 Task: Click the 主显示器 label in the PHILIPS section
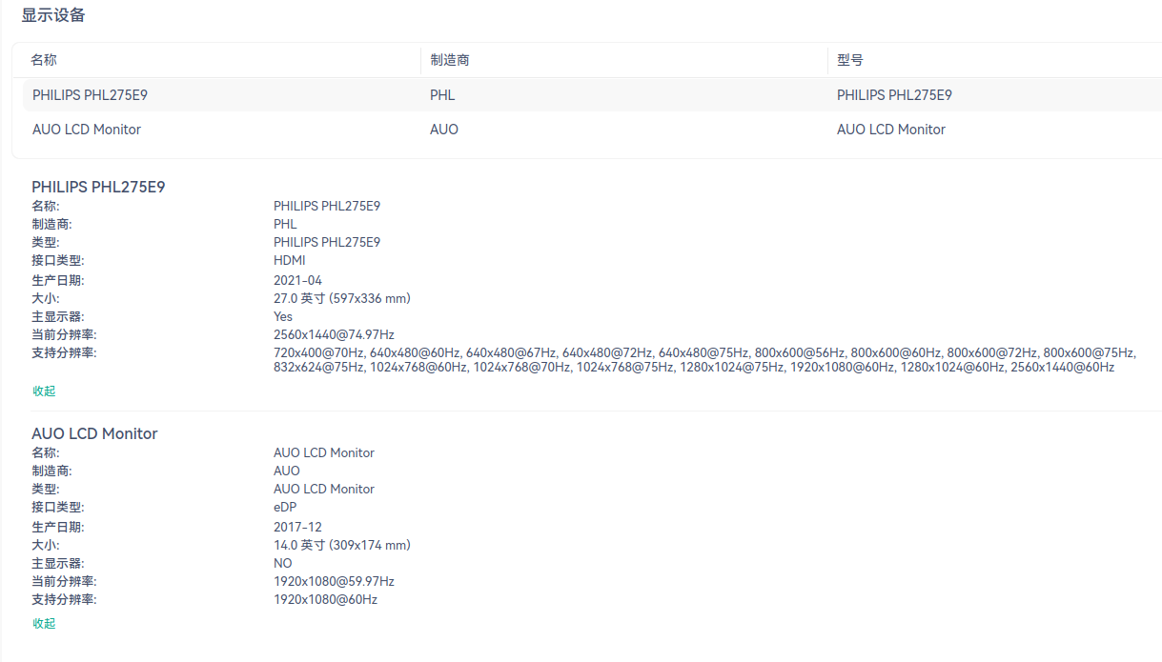coord(58,316)
